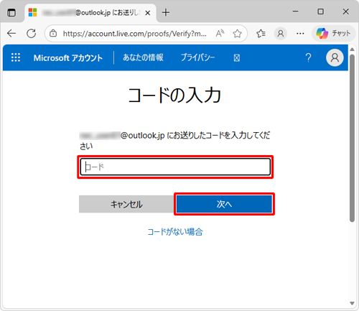359x311 pixels.
Task: Open a new tab with plus
Action: [x=166, y=12]
